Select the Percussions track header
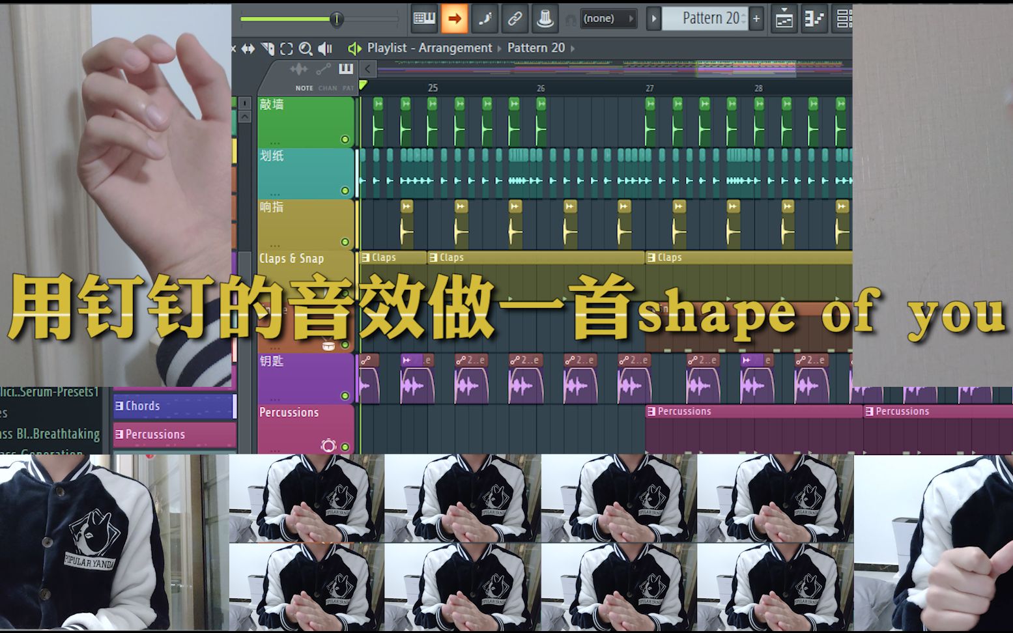The image size is (1013, 633). (x=306, y=429)
